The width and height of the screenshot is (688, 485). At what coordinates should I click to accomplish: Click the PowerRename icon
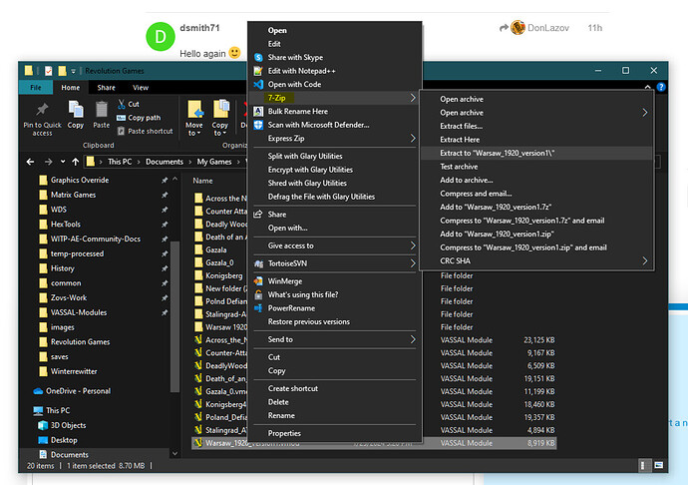click(258, 308)
